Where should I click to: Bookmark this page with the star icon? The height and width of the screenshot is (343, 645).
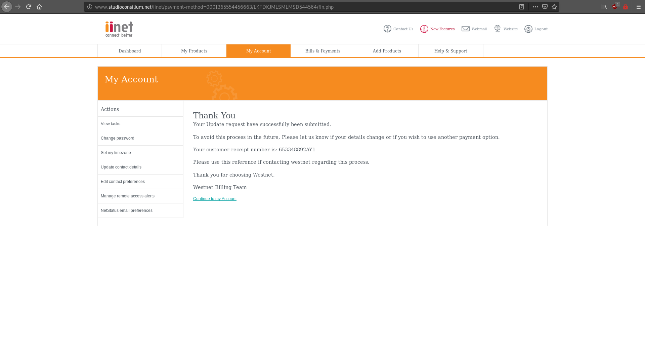[x=554, y=6]
